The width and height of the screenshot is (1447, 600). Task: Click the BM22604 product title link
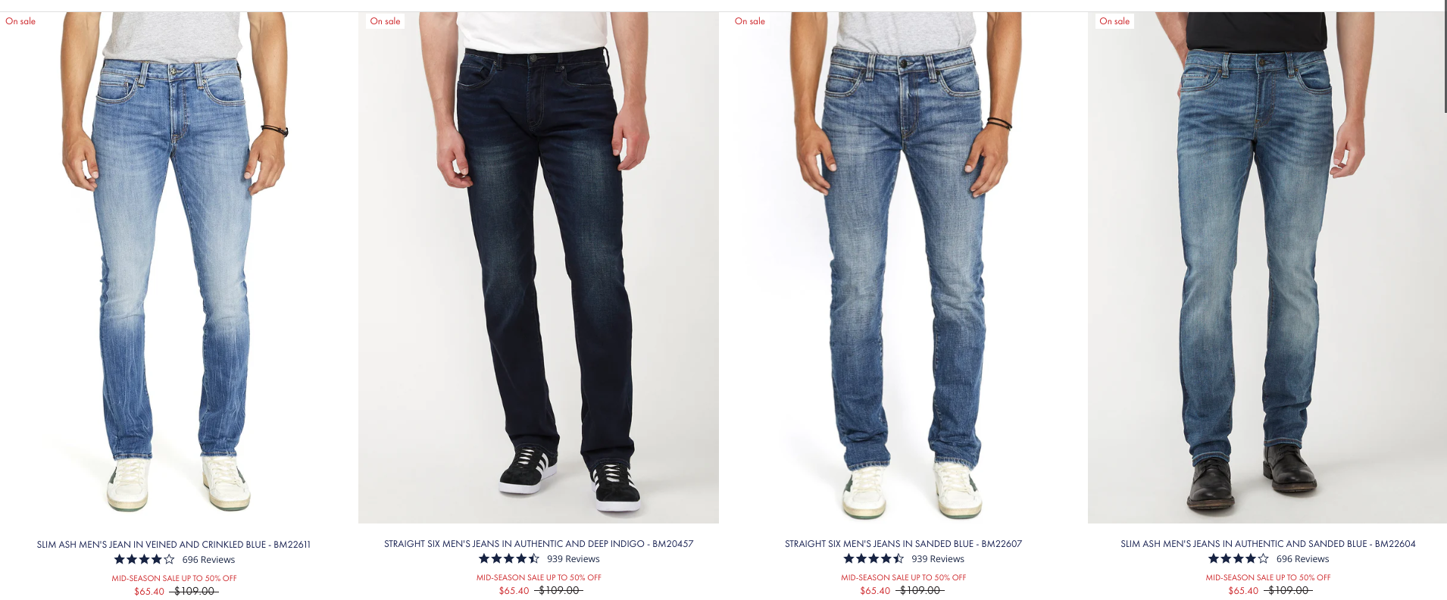(1267, 544)
